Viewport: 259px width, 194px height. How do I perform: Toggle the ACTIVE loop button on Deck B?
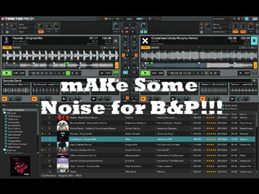tap(254, 72)
